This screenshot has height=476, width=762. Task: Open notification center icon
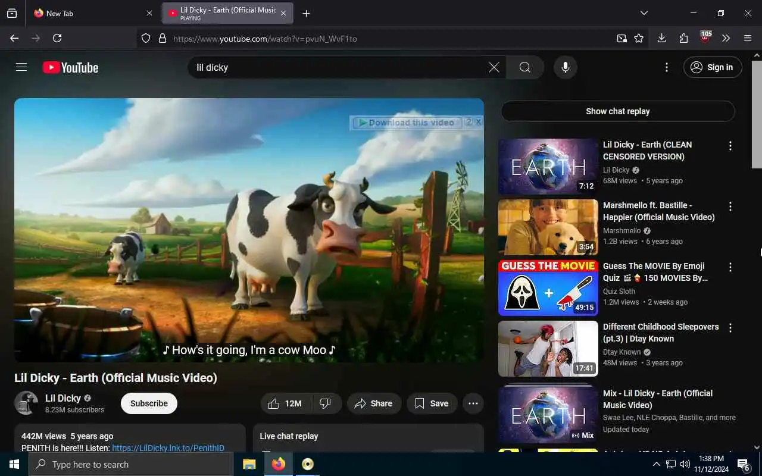(x=744, y=464)
